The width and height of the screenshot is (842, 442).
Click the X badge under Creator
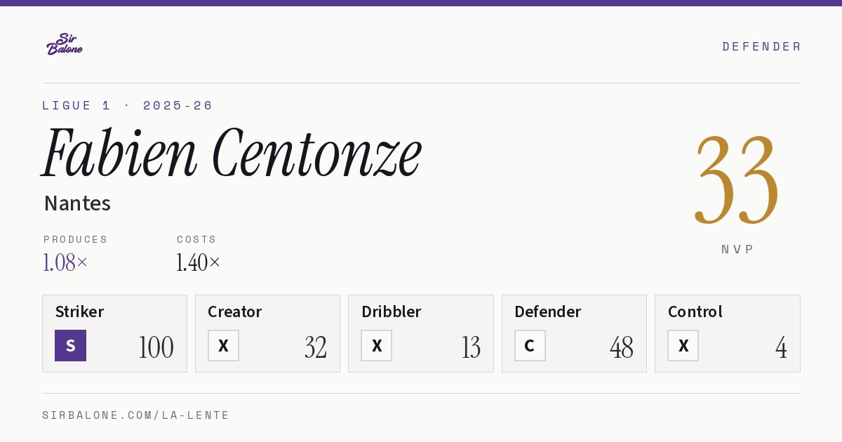[223, 345]
